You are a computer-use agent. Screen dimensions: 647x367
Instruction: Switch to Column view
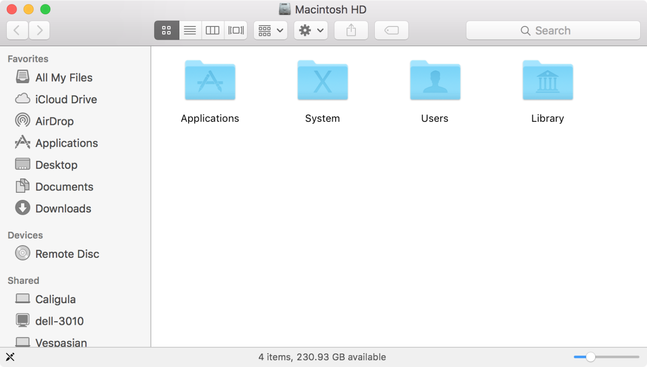[212, 30]
